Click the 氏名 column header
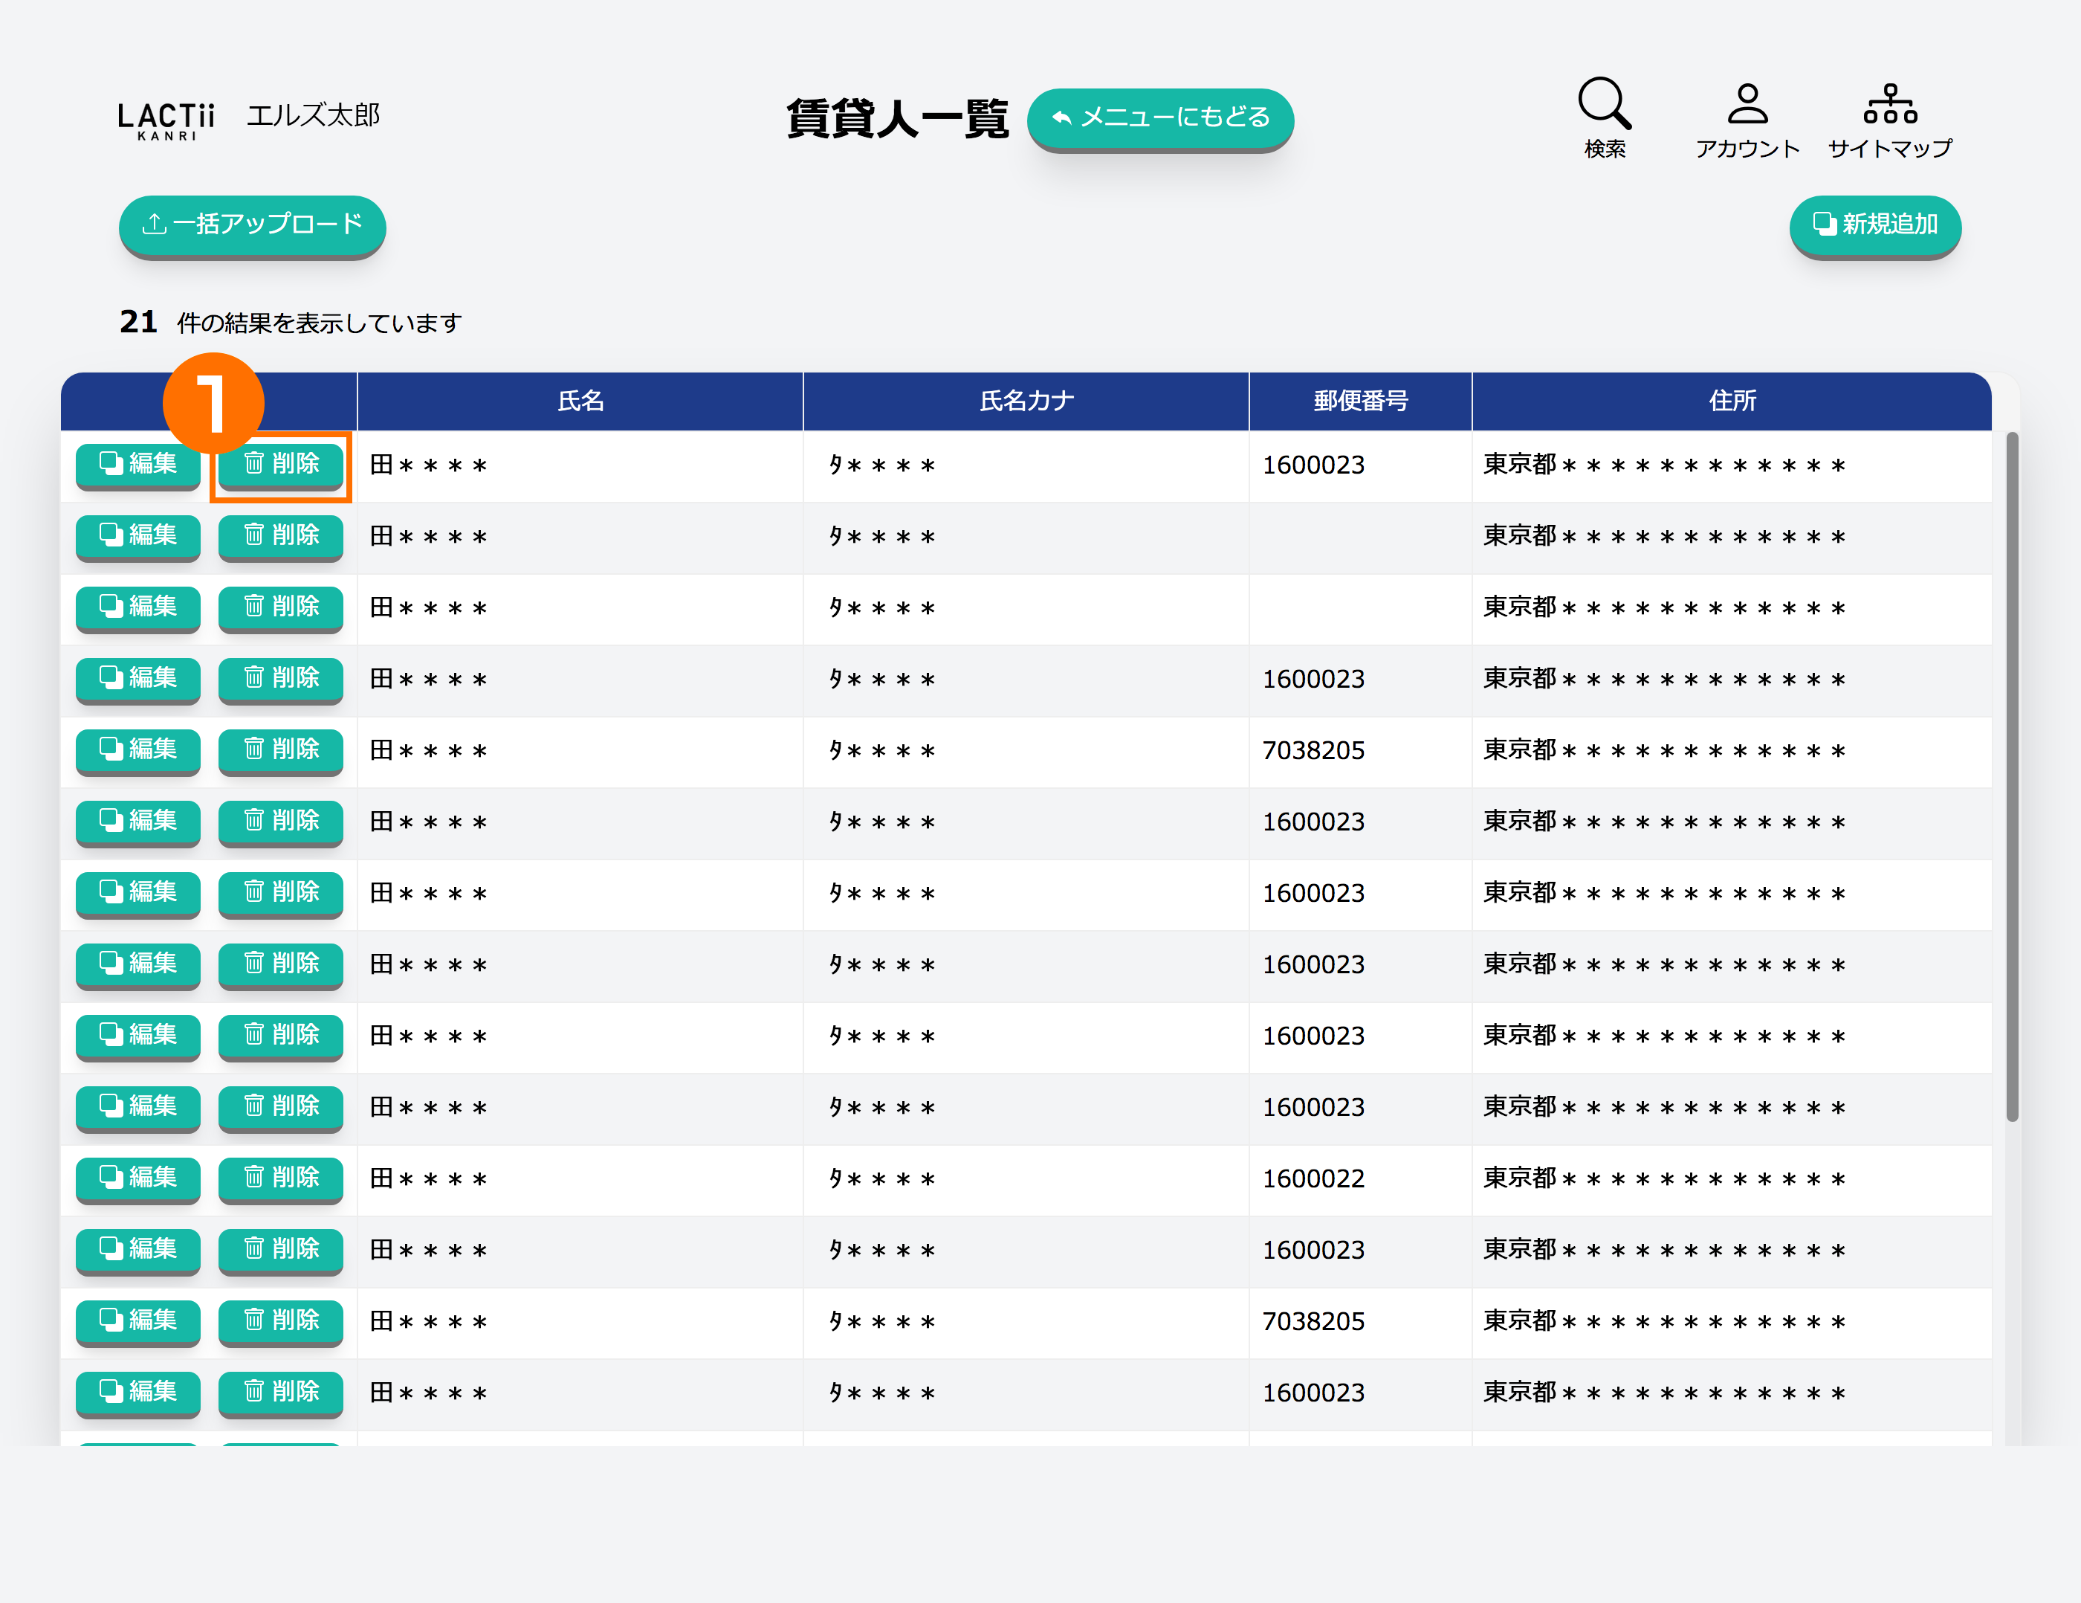 [x=579, y=401]
